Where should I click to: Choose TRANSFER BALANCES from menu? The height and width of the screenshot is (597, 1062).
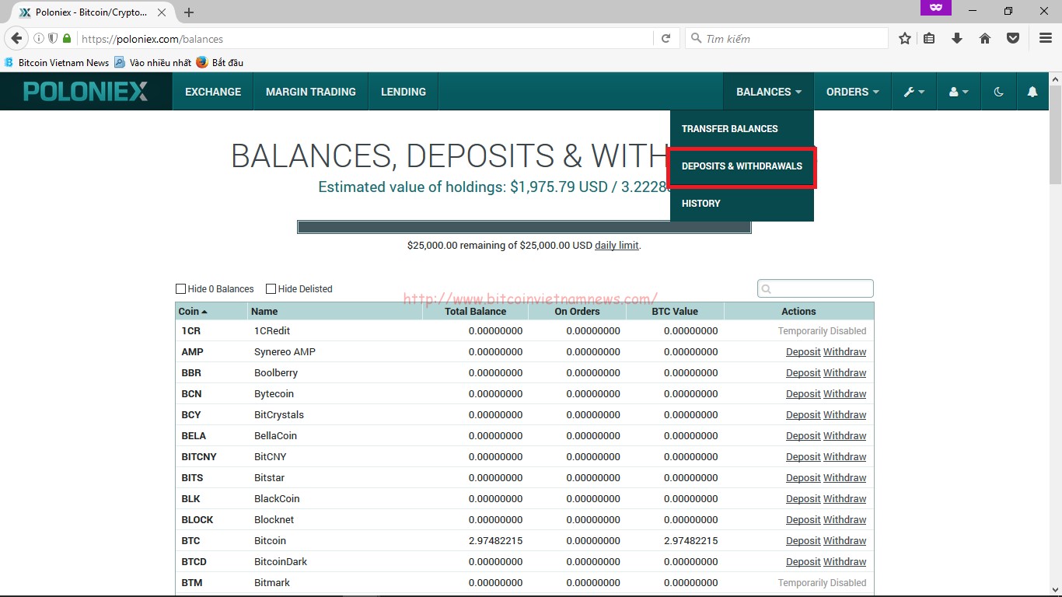tap(742, 129)
